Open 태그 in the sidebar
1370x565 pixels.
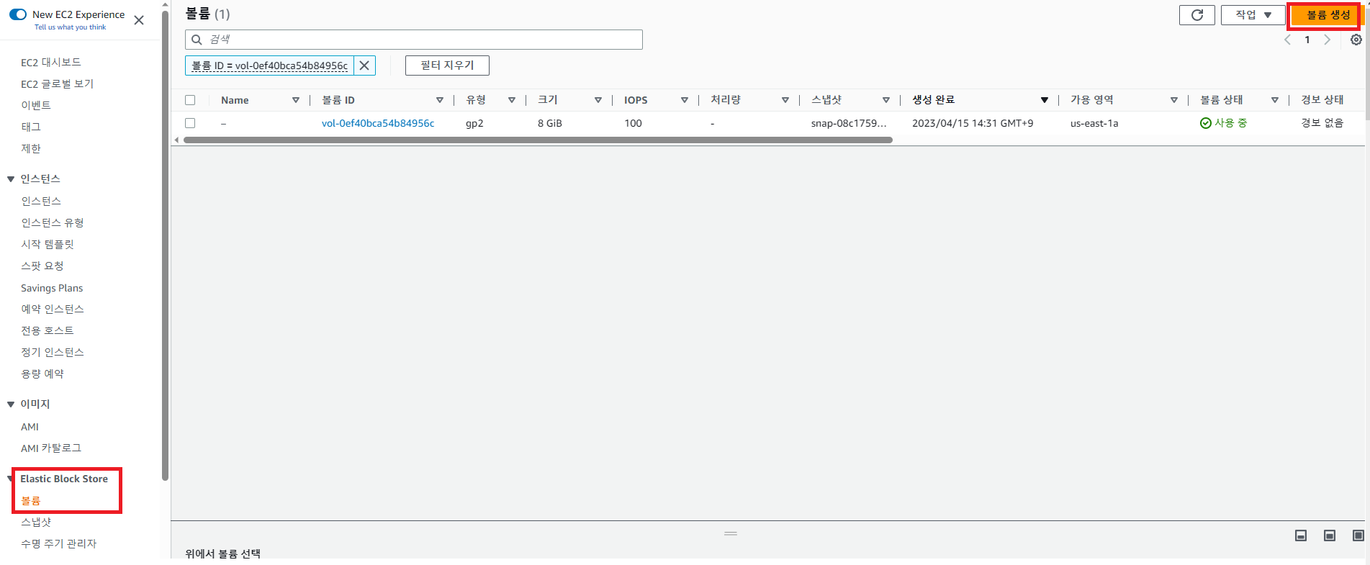(x=31, y=127)
